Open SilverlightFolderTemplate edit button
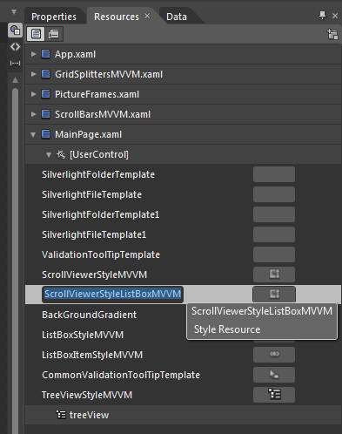The width and height of the screenshot is (342, 434). (274, 174)
